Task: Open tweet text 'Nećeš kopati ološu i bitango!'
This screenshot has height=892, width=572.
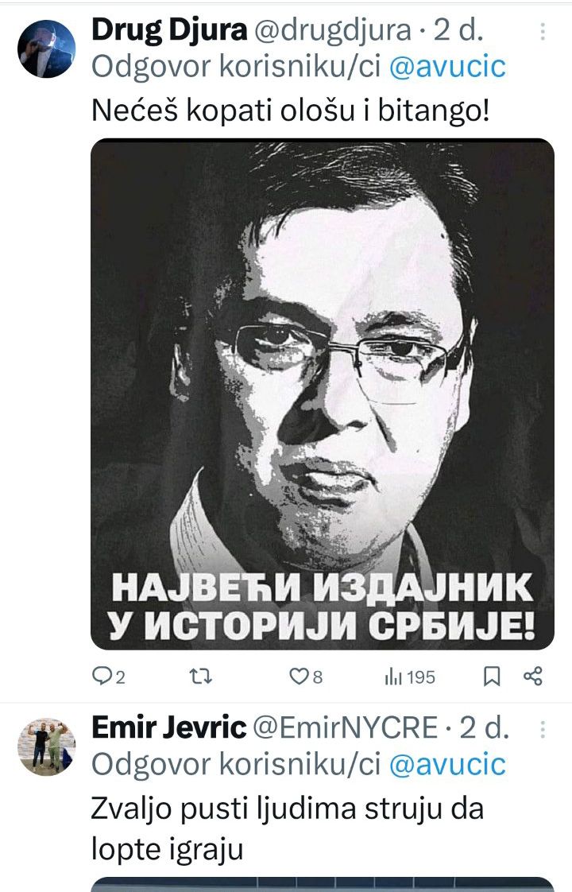Action: (x=291, y=111)
